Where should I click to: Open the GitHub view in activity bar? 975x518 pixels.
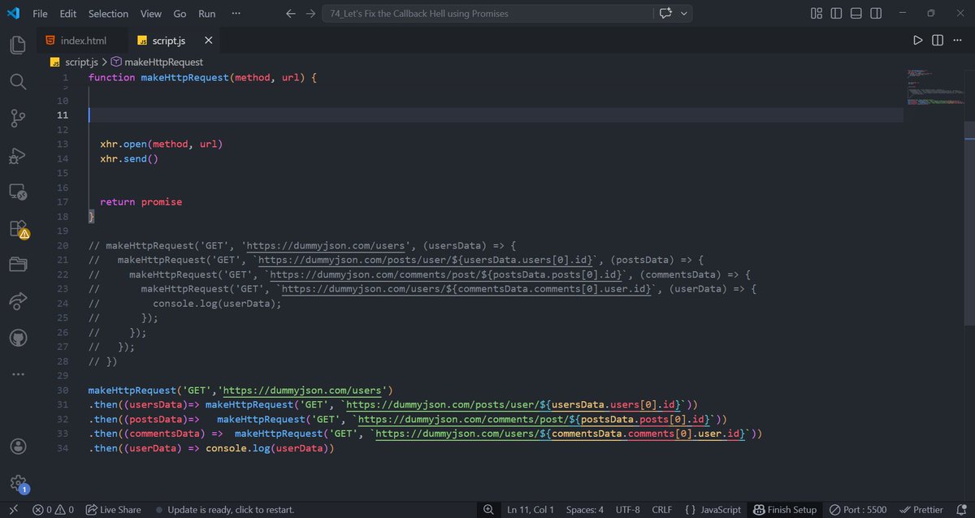(18, 337)
